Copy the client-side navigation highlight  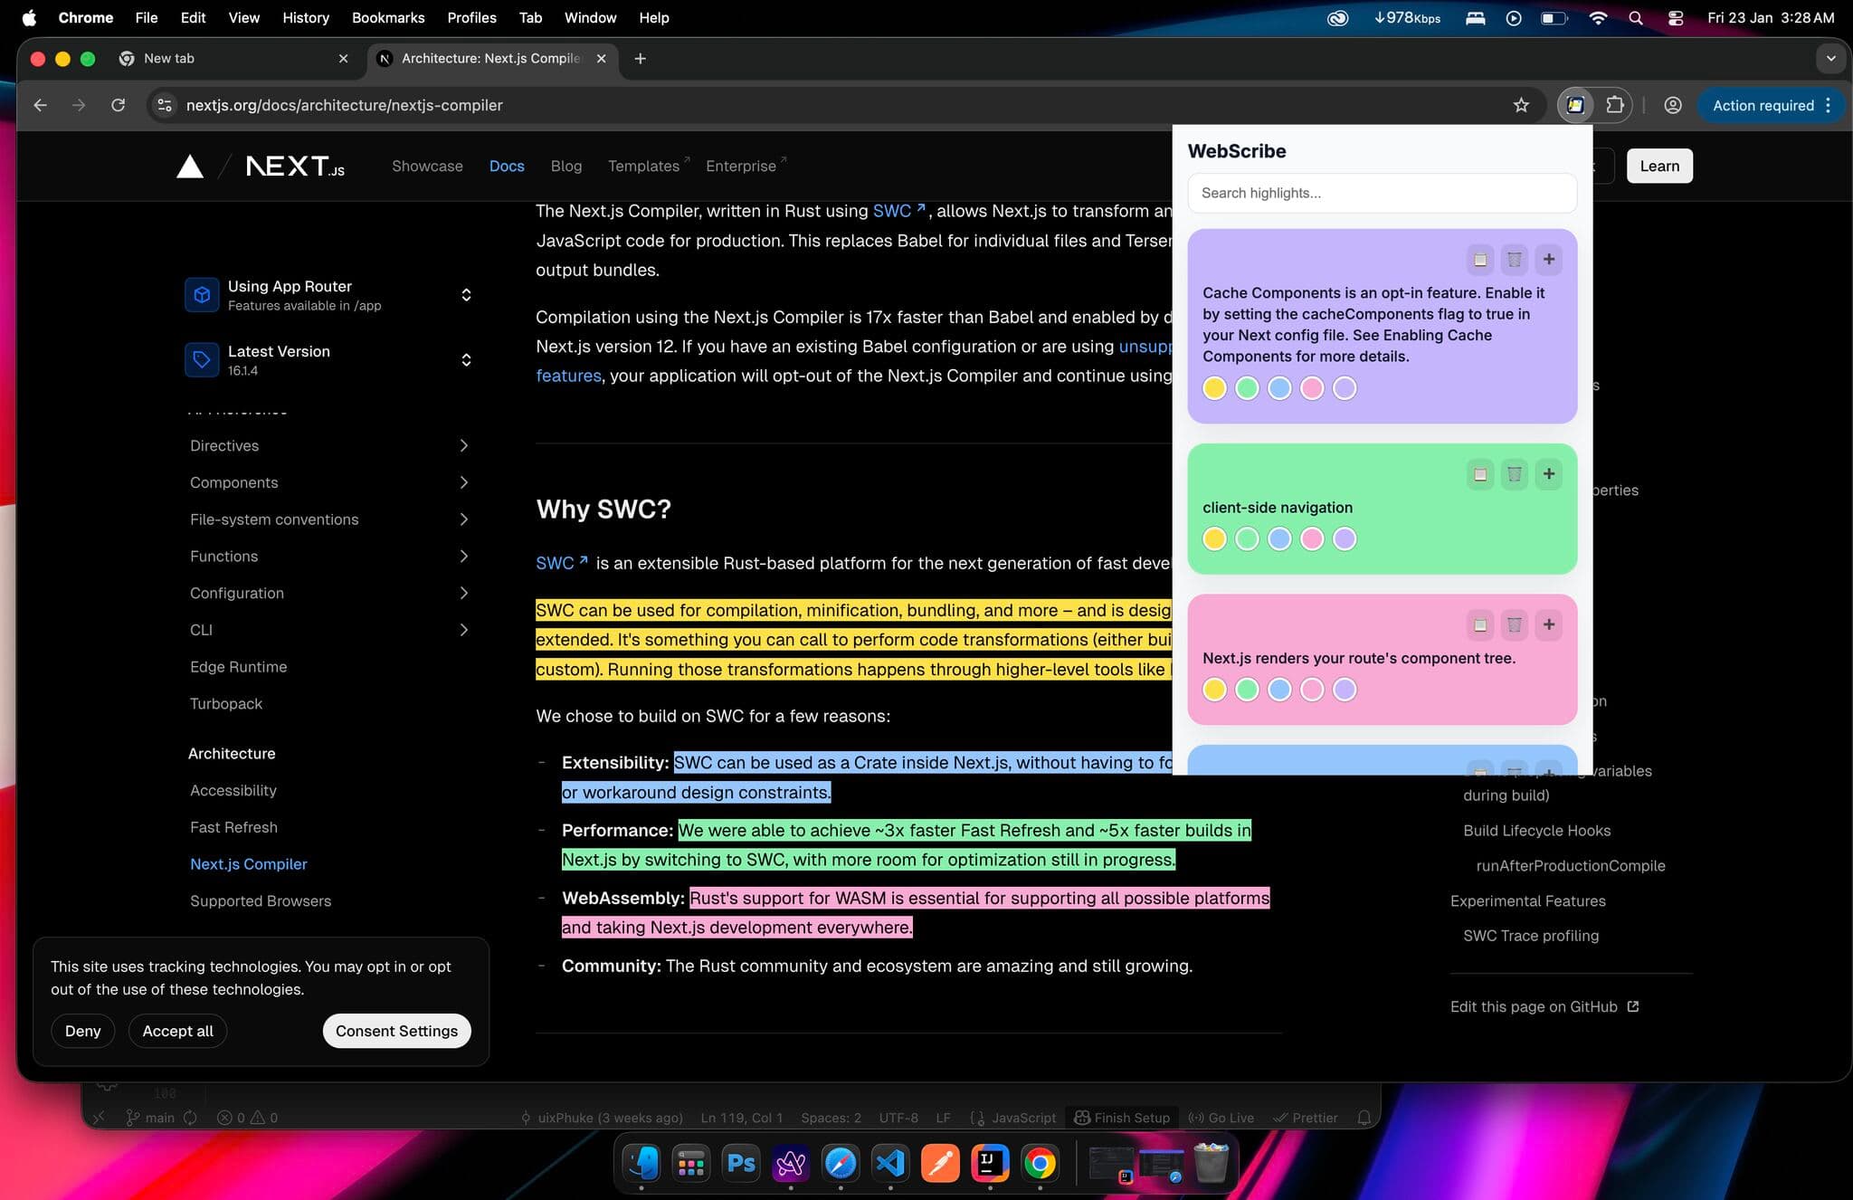(1480, 474)
